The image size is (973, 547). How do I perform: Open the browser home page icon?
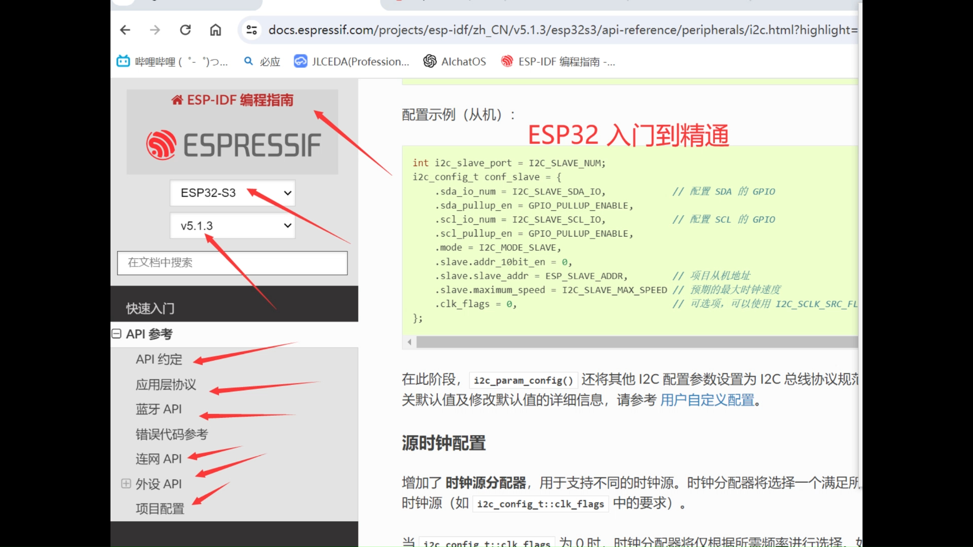[x=215, y=30]
